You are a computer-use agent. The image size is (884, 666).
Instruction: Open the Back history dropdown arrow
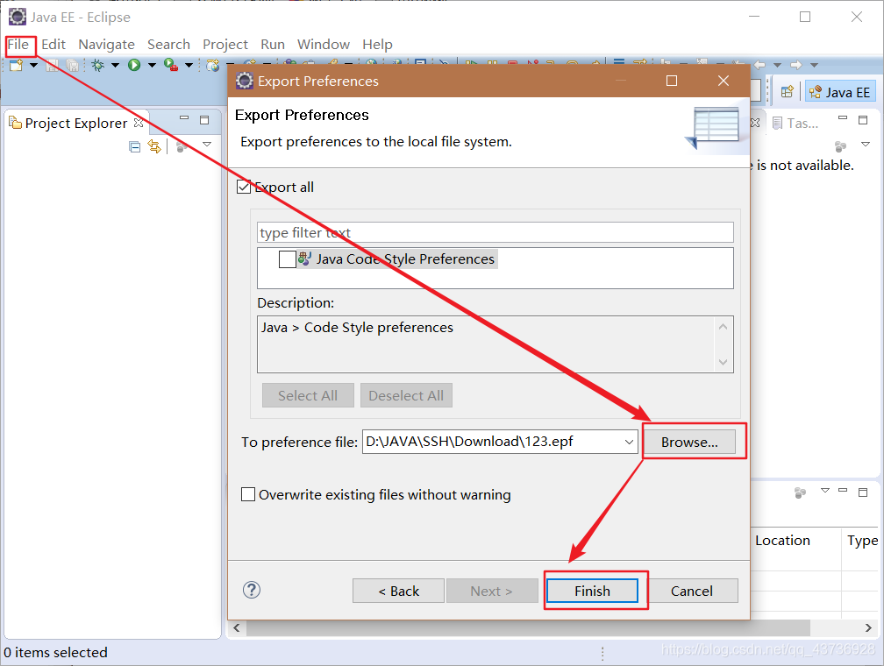pyautogui.click(x=777, y=66)
